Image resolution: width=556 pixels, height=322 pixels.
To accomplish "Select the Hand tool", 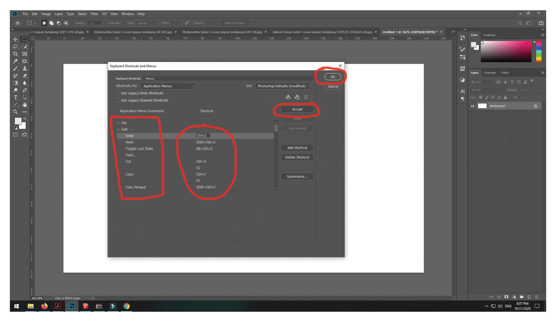I will tap(25, 105).
